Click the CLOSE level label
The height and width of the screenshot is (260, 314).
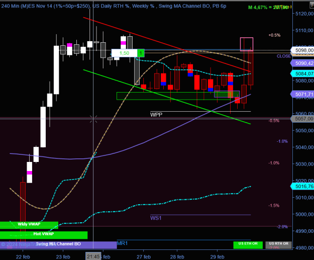point(283,56)
